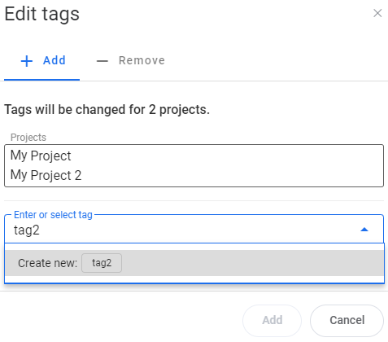Cancel the tag editing dialog
Screen dimensions: 388x342
pyautogui.click(x=347, y=320)
